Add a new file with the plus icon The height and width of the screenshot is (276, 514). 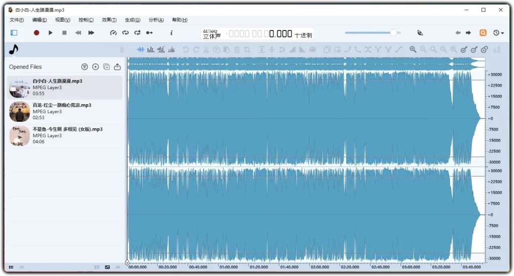[95, 67]
